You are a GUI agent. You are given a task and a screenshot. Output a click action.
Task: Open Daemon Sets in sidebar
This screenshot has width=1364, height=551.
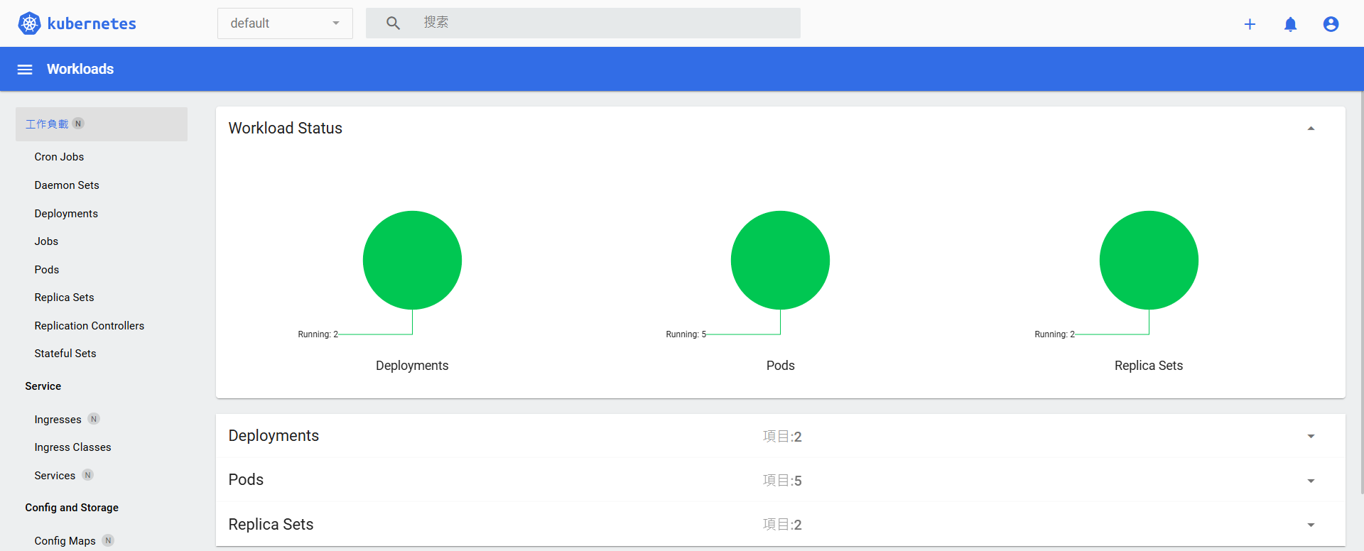coord(67,185)
